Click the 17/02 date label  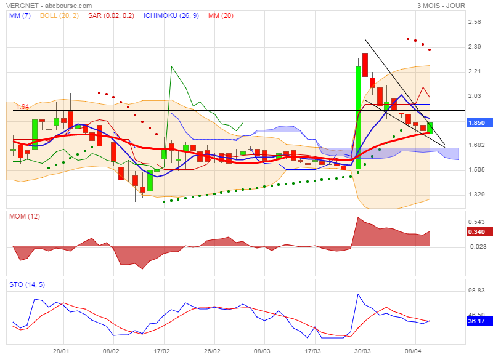161,351
